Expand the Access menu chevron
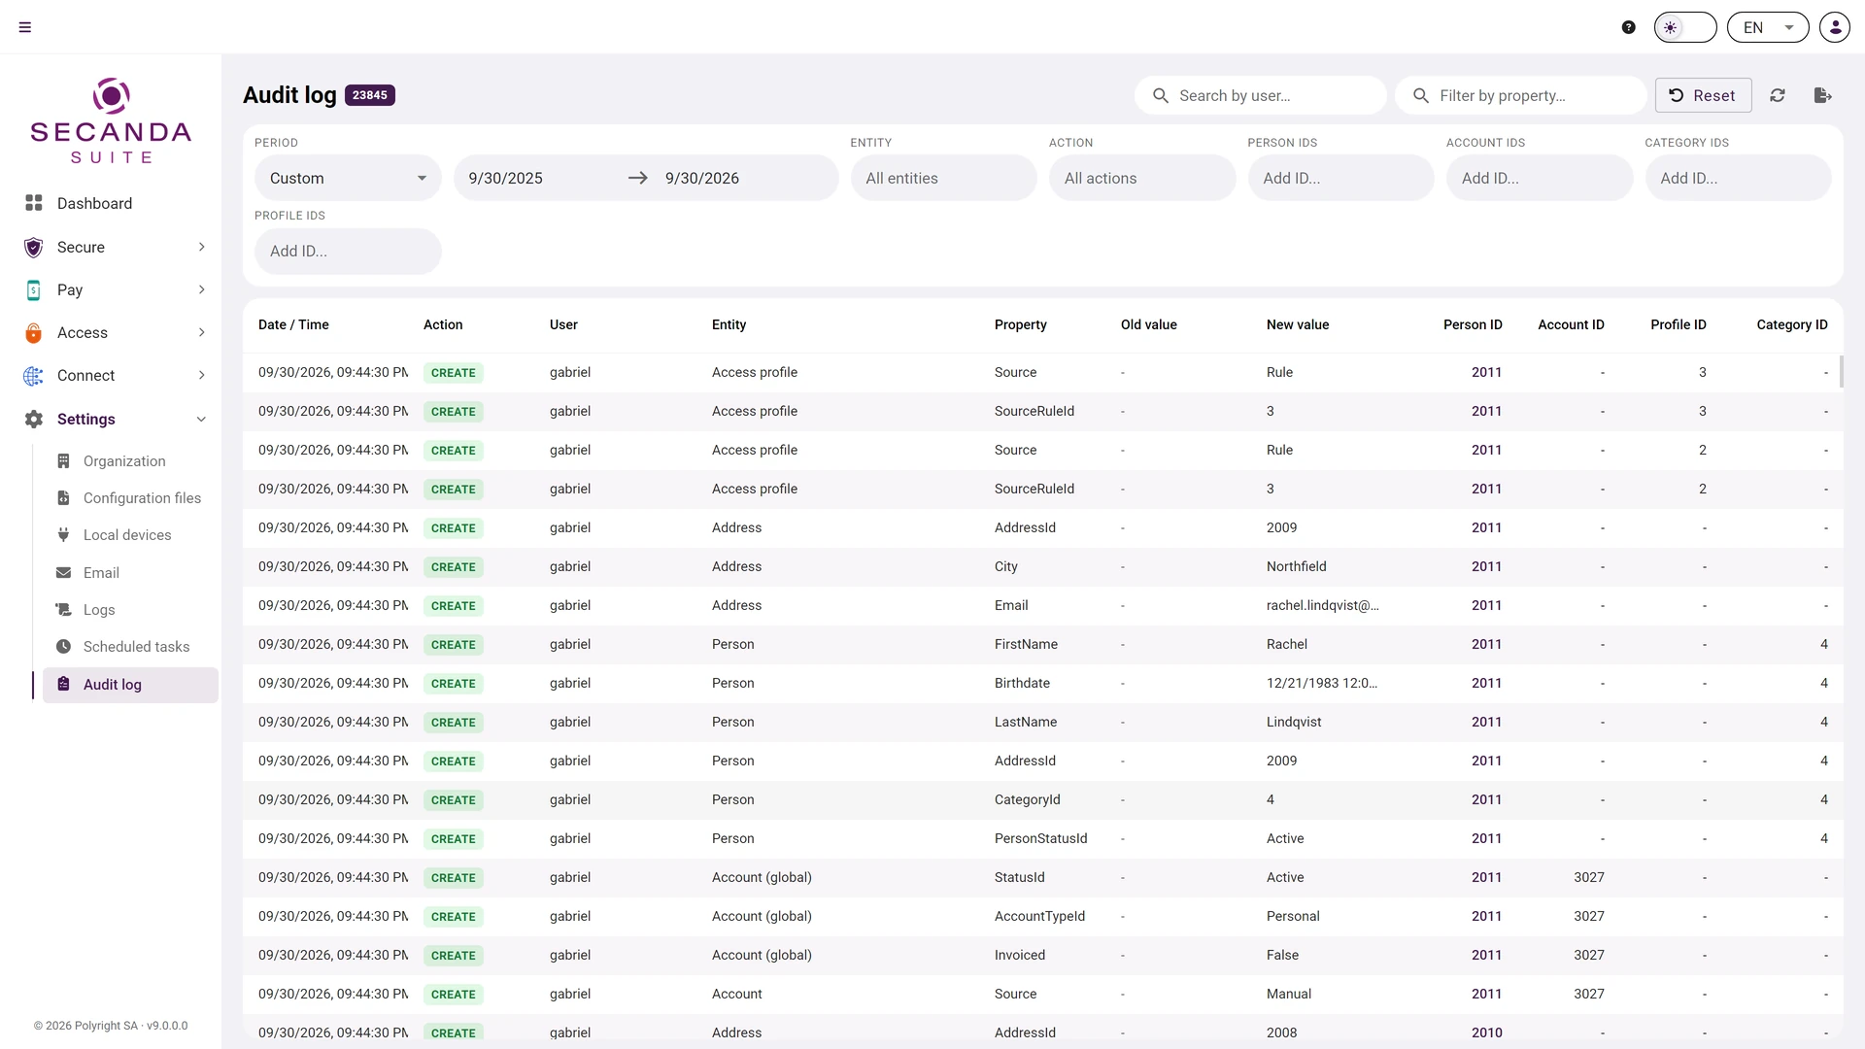The height and width of the screenshot is (1049, 1865). (201, 332)
